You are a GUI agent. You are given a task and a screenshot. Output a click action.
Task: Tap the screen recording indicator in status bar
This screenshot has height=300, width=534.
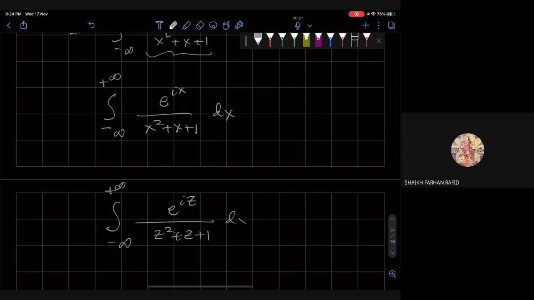357,14
